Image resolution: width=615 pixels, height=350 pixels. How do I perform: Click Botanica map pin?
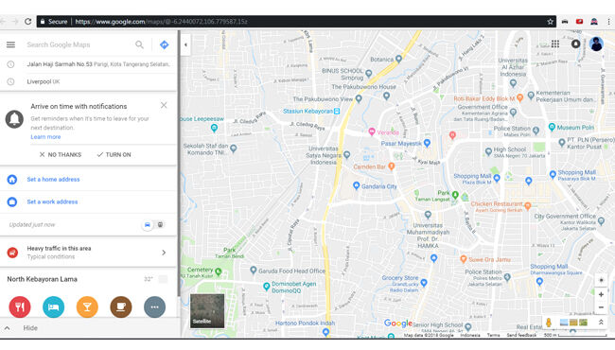coord(398,59)
